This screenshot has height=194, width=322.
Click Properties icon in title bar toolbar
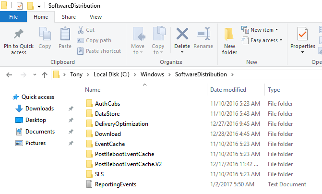[x=20, y=6]
